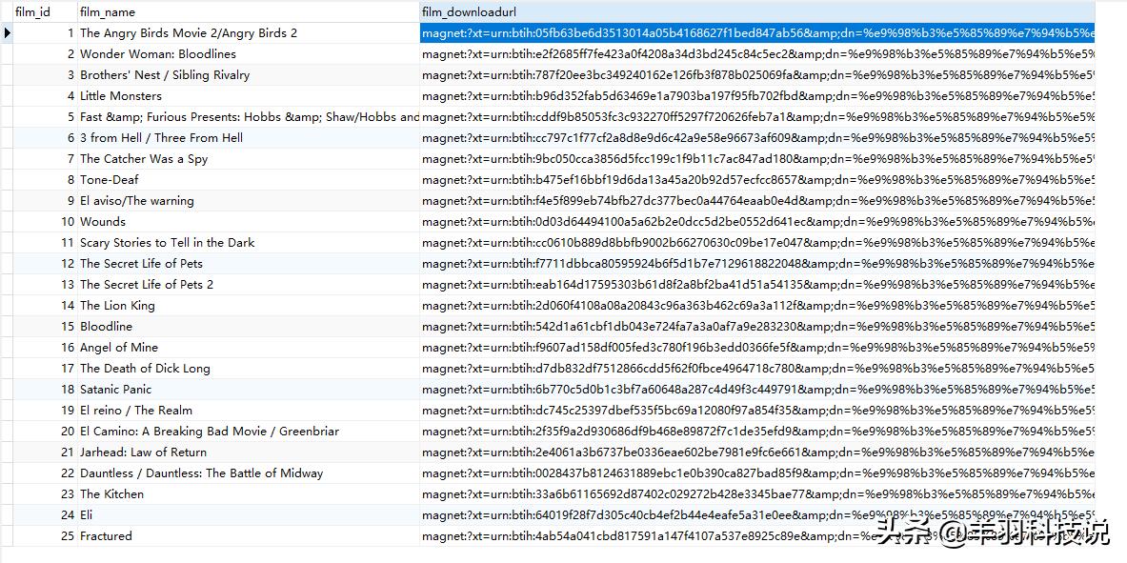Select the film name cell 'Little Monsters'
The height and width of the screenshot is (563, 1127).
(x=121, y=96)
